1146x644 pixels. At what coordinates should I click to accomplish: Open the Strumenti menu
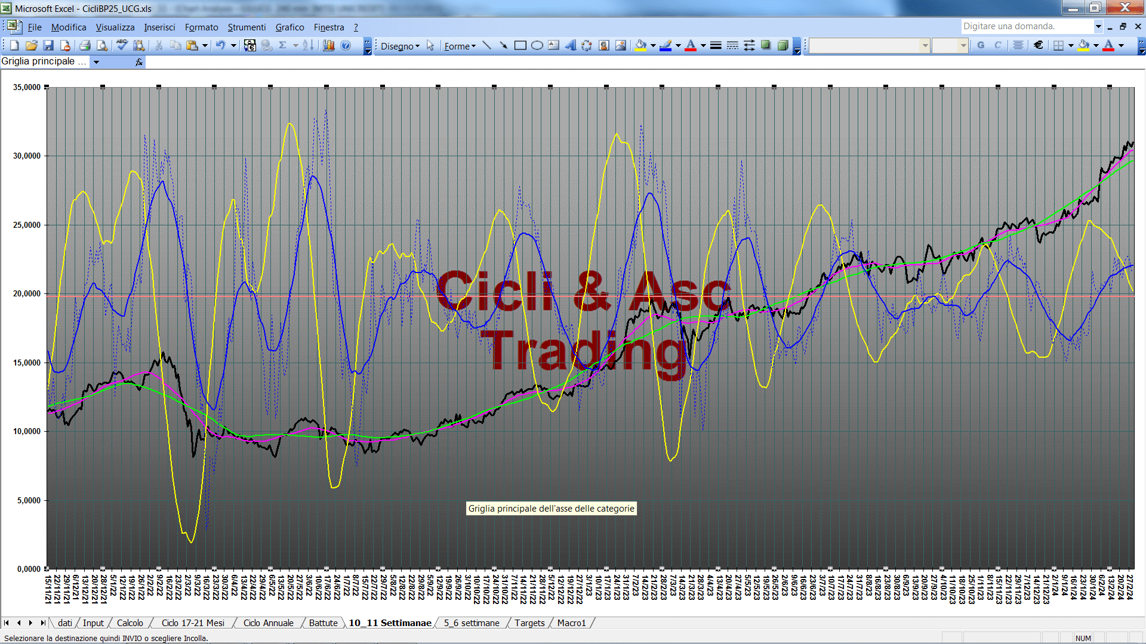[247, 27]
